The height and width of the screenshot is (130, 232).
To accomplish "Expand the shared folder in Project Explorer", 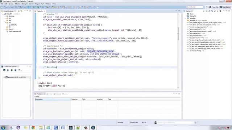I will point(5,29).
